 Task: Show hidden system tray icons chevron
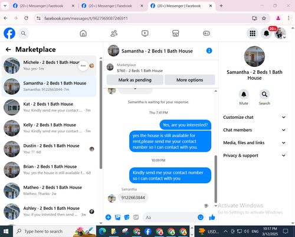tap(225, 231)
